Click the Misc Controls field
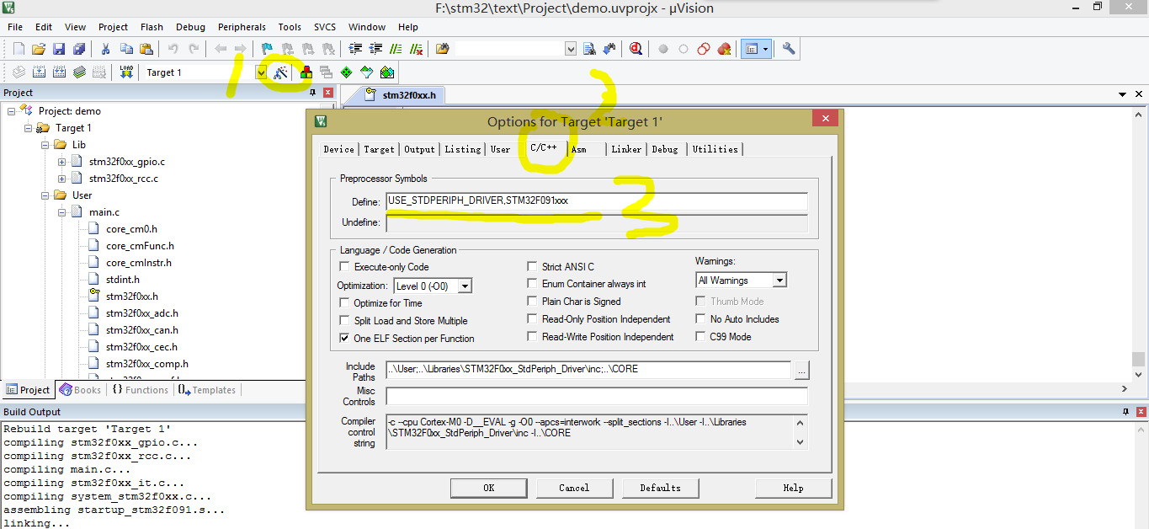This screenshot has height=529, width=1149. tap(597, 396)
